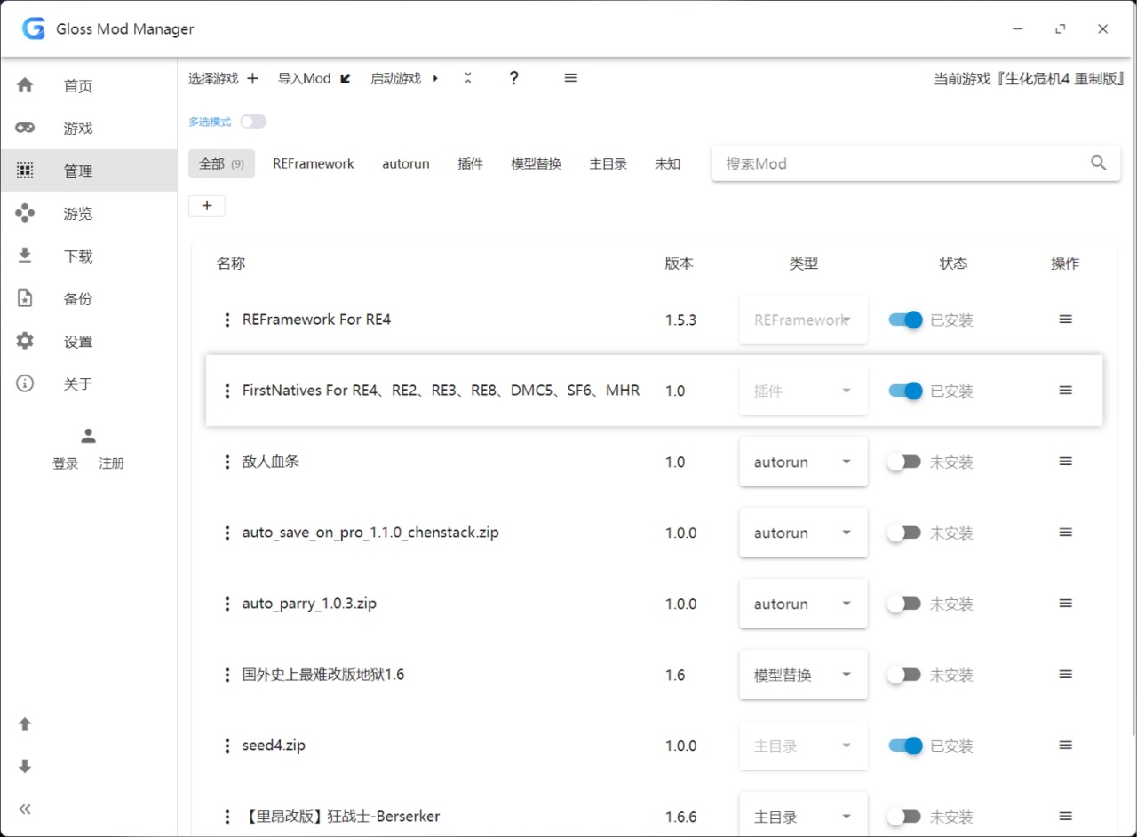Open type dropdown for REFramework For RE4
Viewport: 1137px width, 837px height.
pyautogui.click(x=803, y=320)
